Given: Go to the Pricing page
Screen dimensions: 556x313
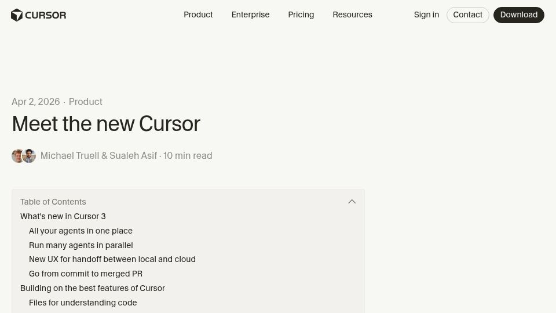Looking at the screenshot, I should 301,14.
